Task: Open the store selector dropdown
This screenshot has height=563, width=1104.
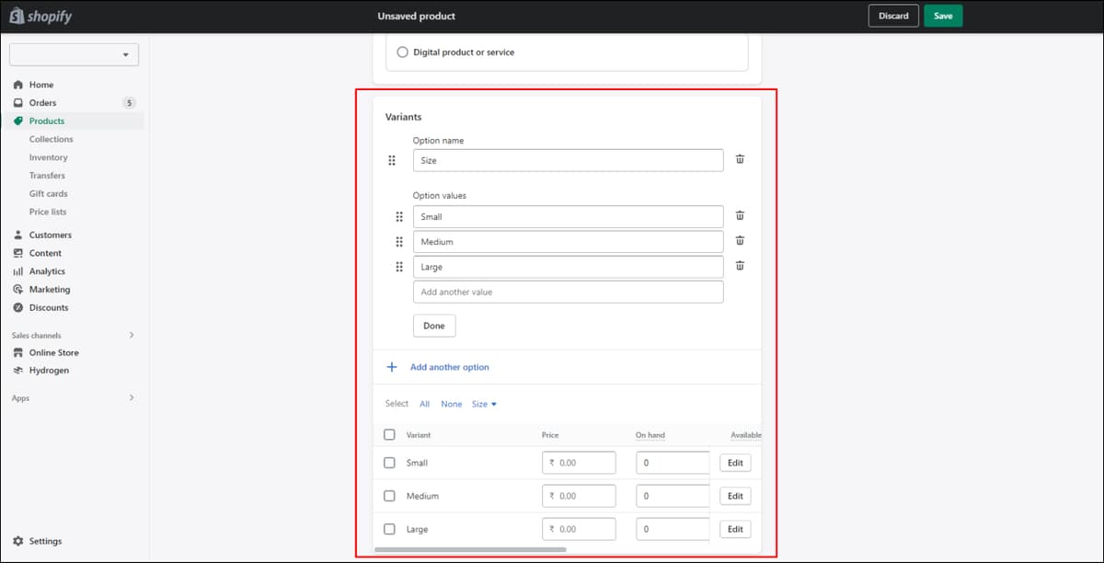Action: click(x=74, y=55)
